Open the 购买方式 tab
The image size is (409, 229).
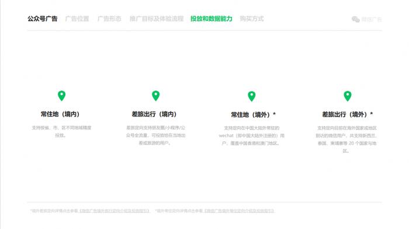(252, 19)
